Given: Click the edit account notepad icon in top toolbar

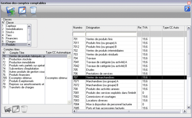Looking at the screenshot, I should point(22,11).
